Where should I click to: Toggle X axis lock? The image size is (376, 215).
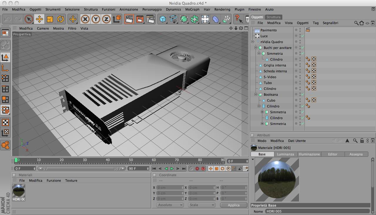click(85, 19)
